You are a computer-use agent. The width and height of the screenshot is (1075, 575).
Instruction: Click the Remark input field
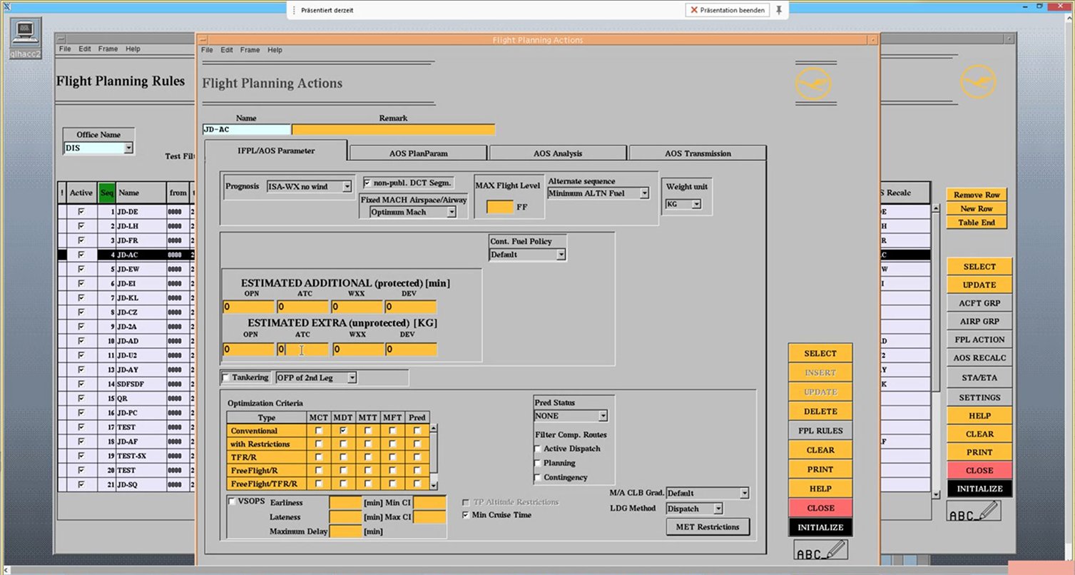pos(393,130)
